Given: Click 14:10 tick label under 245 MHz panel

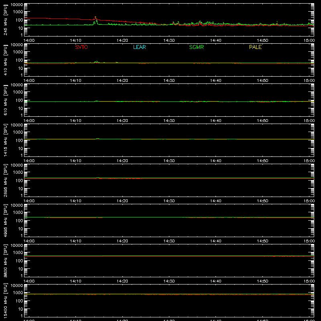Looking at the screenshot, I should tap(76, 41).
